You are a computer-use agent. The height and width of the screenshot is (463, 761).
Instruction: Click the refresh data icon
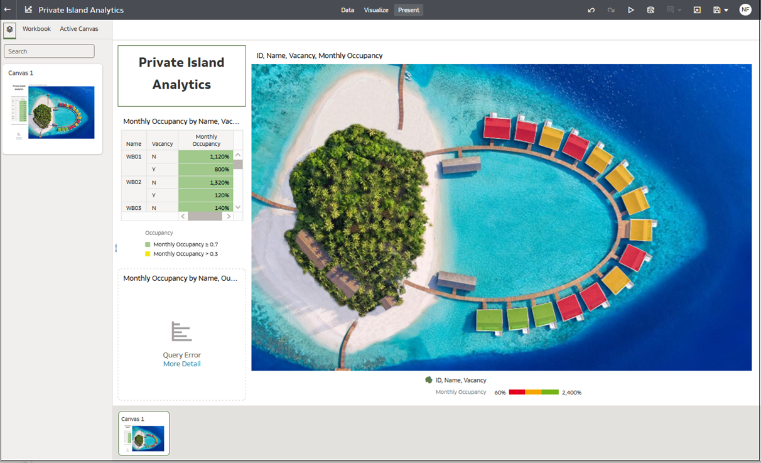click(x=650, y=10)
